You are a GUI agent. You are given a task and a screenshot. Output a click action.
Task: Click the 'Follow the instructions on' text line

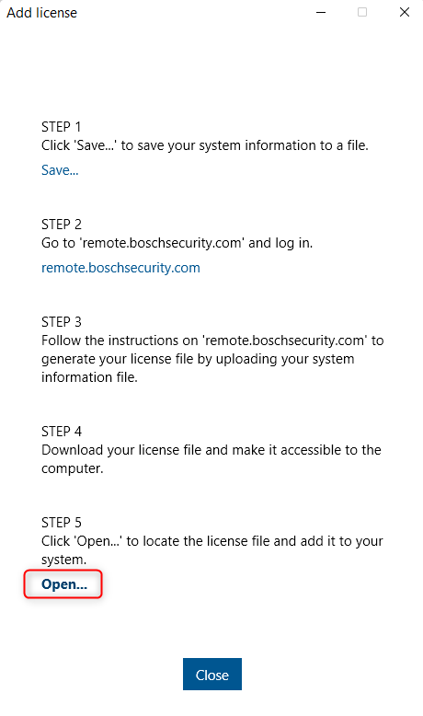pos(212,341)
